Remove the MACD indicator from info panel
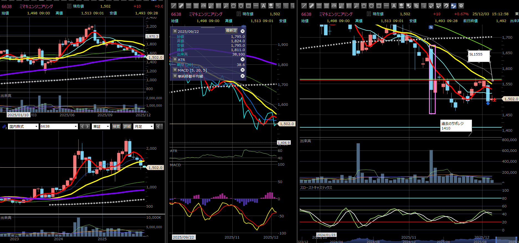This screenshot has height=243, width=519. [x=243, y=70]
